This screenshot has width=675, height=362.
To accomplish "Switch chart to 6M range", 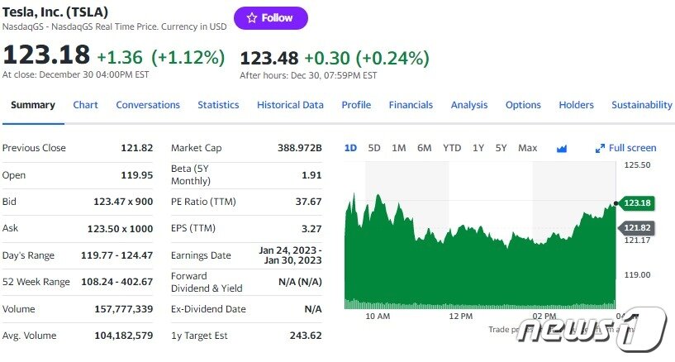I will coord(424,148).
